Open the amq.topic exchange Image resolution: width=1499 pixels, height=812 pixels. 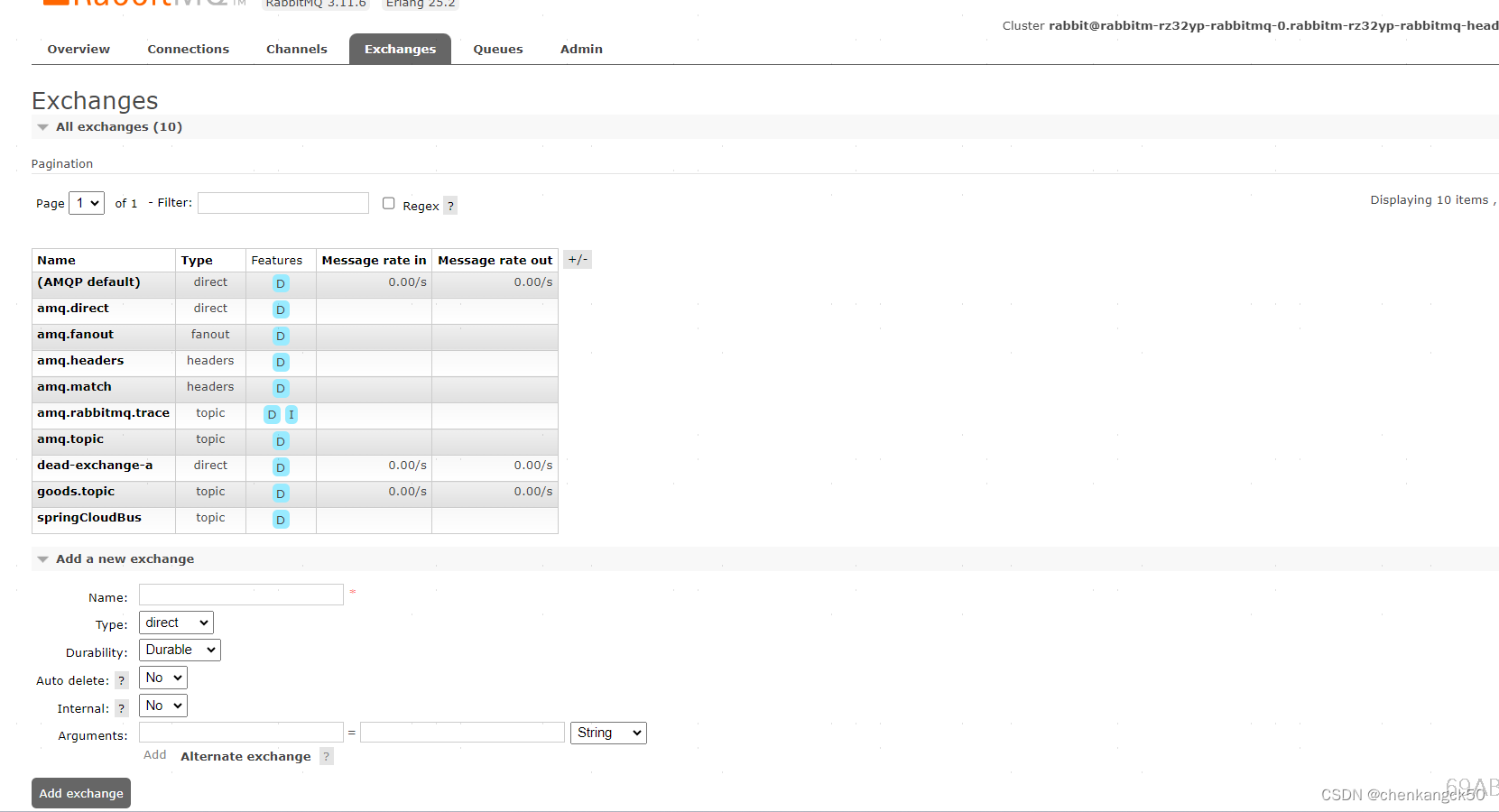70,439
